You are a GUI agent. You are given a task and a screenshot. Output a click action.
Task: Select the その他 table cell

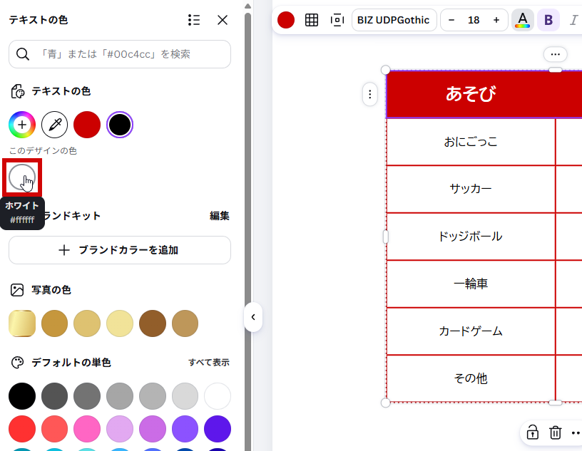pyautogui.click(x=471, y=378)
